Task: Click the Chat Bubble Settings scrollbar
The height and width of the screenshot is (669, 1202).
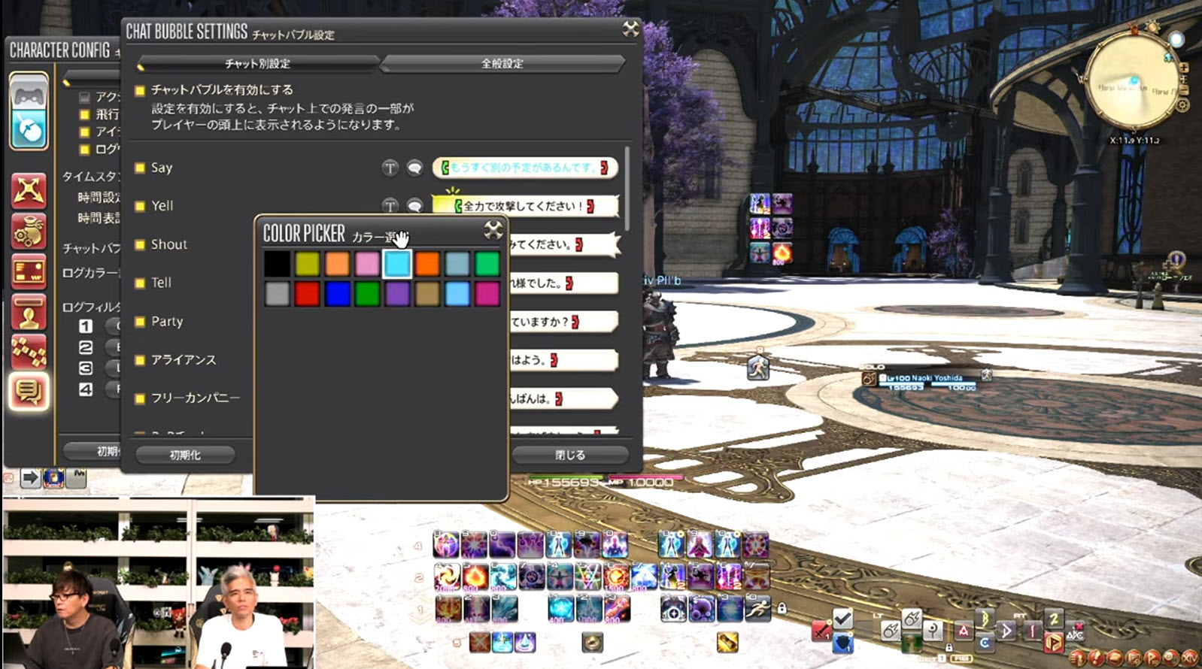Action: pos(627,189)
